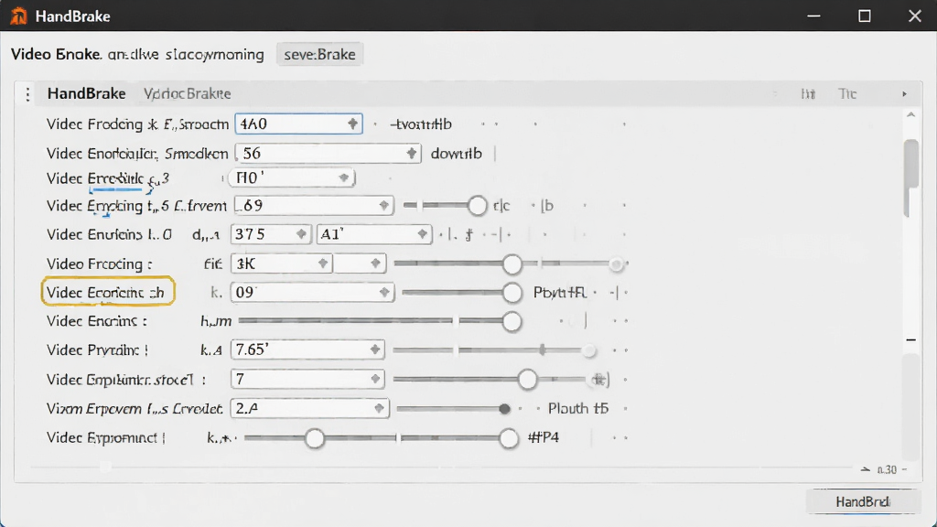Click the Tic header item

pyautogui.click(x=847, y=94)
